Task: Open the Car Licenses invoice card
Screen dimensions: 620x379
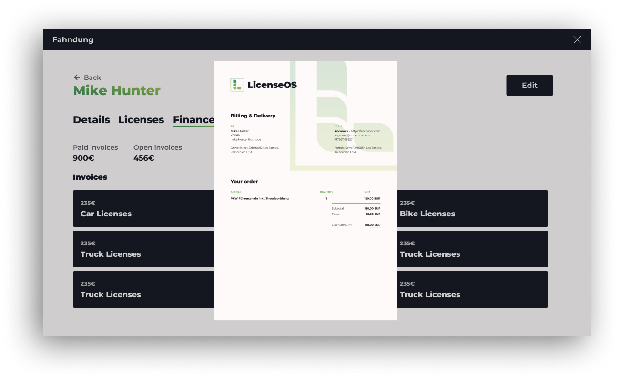Action: (x=143, y=208)
